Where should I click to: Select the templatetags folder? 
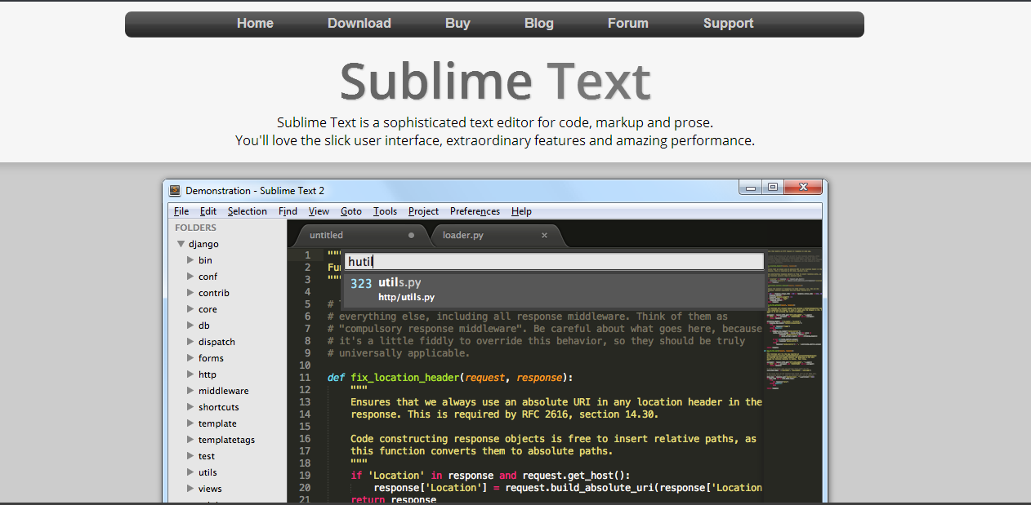click(x=226, y=440)
